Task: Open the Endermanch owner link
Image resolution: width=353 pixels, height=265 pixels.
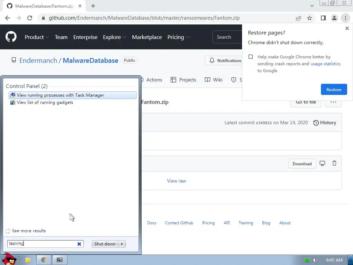Action: tap(38, 60)
